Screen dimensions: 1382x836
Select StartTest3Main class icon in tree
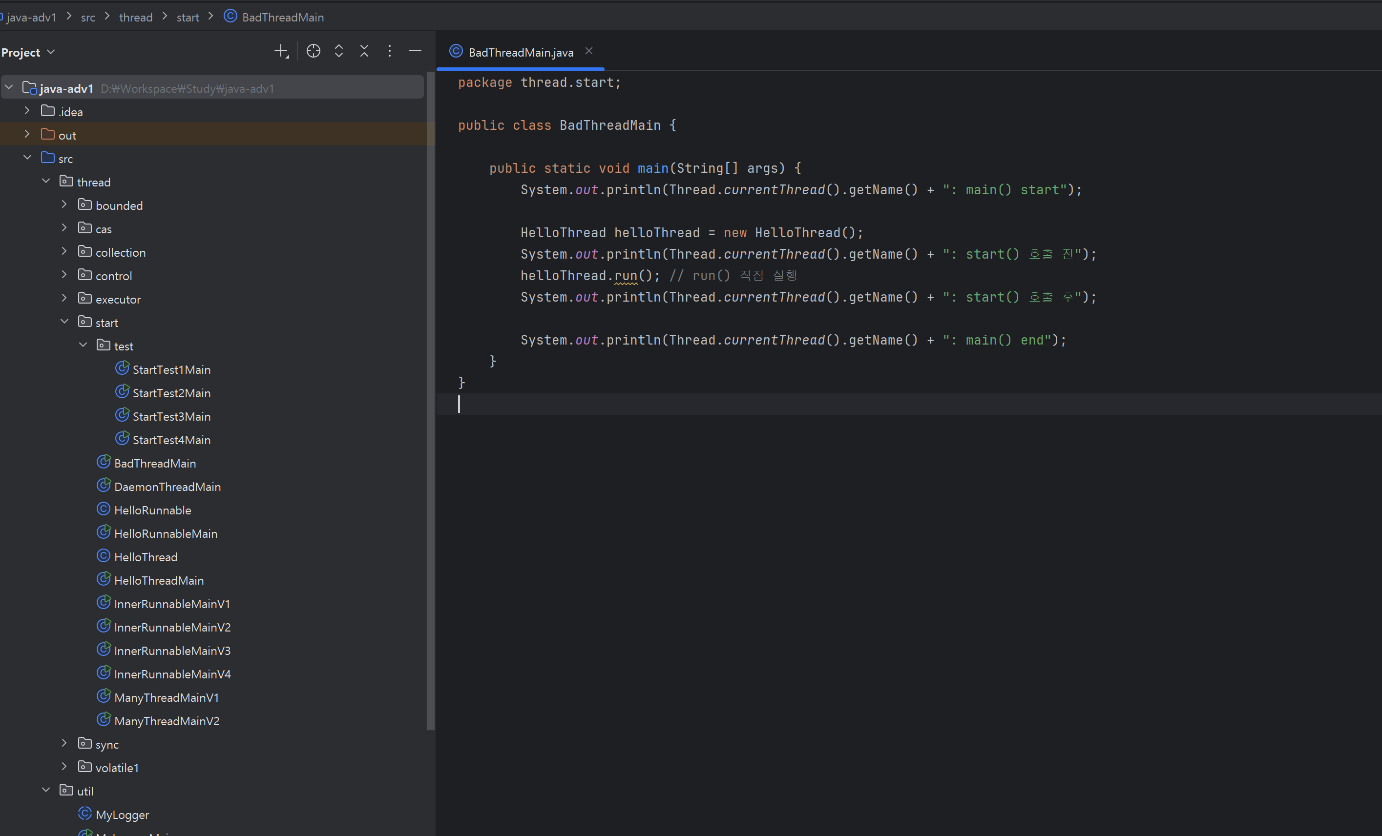[122, 415]
